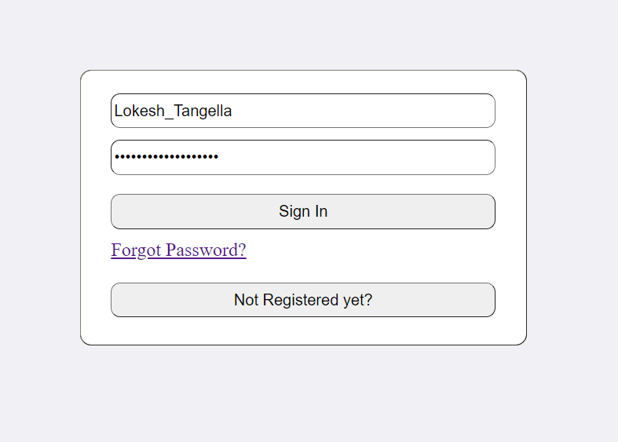Select the second text box with hidden characters
The height and width of the screenshot is (442, 618).
tap(302, 157)
